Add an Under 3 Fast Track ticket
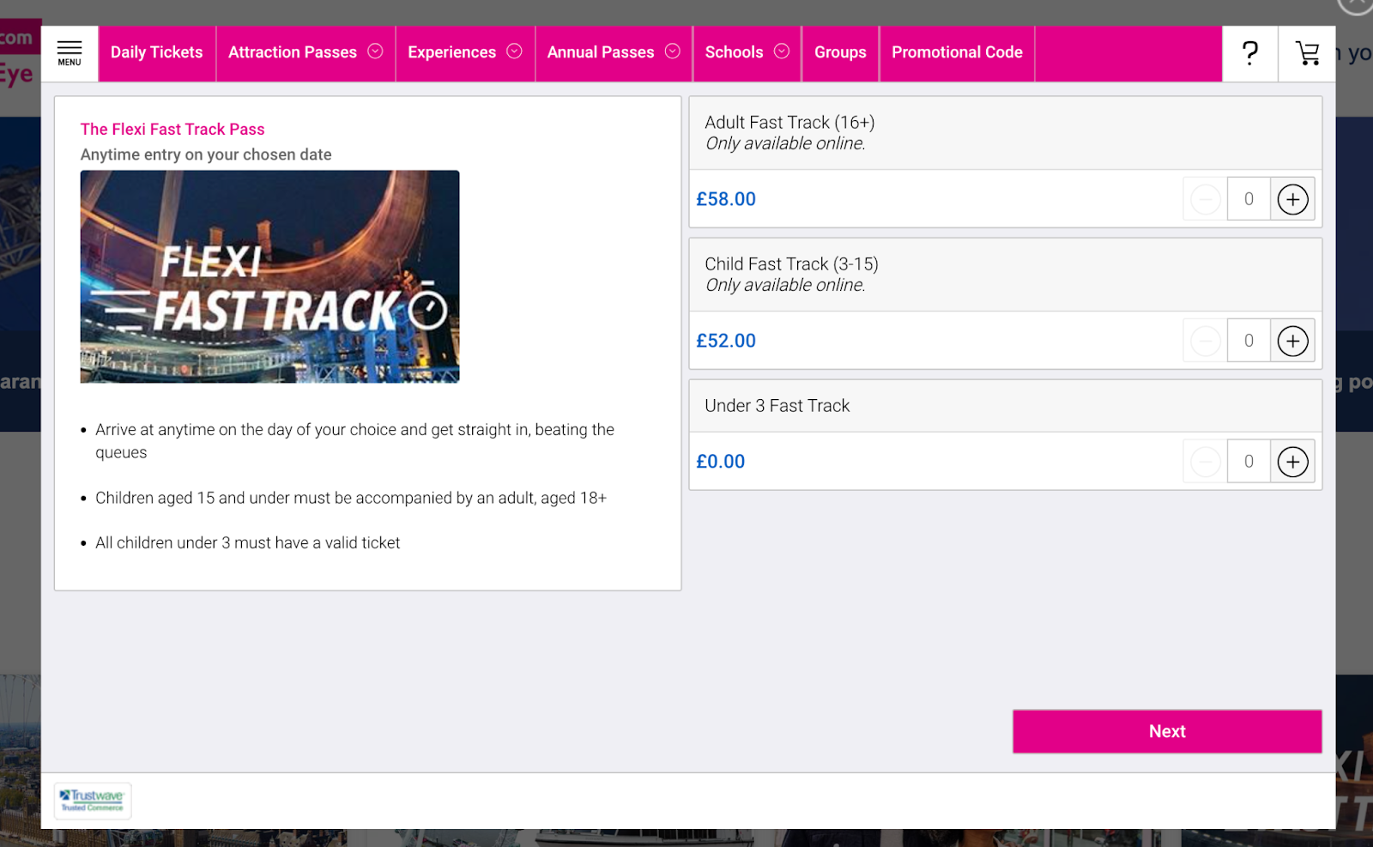The width and height of the screenshot is (1373, 847). 1292,462
